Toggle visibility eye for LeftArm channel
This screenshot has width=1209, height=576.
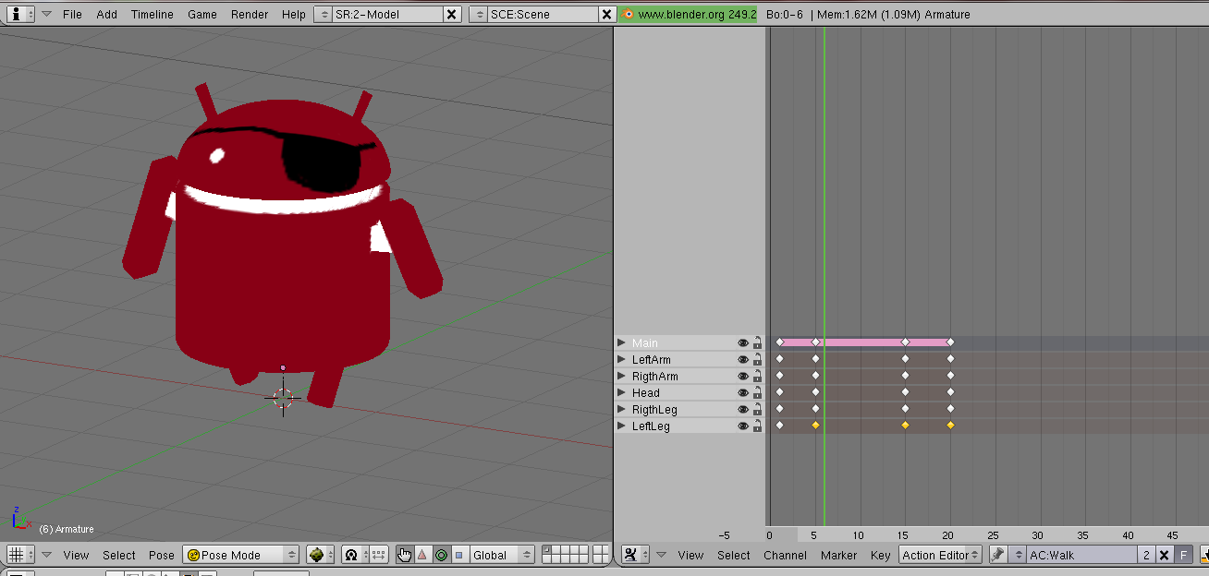click(743, 359)
